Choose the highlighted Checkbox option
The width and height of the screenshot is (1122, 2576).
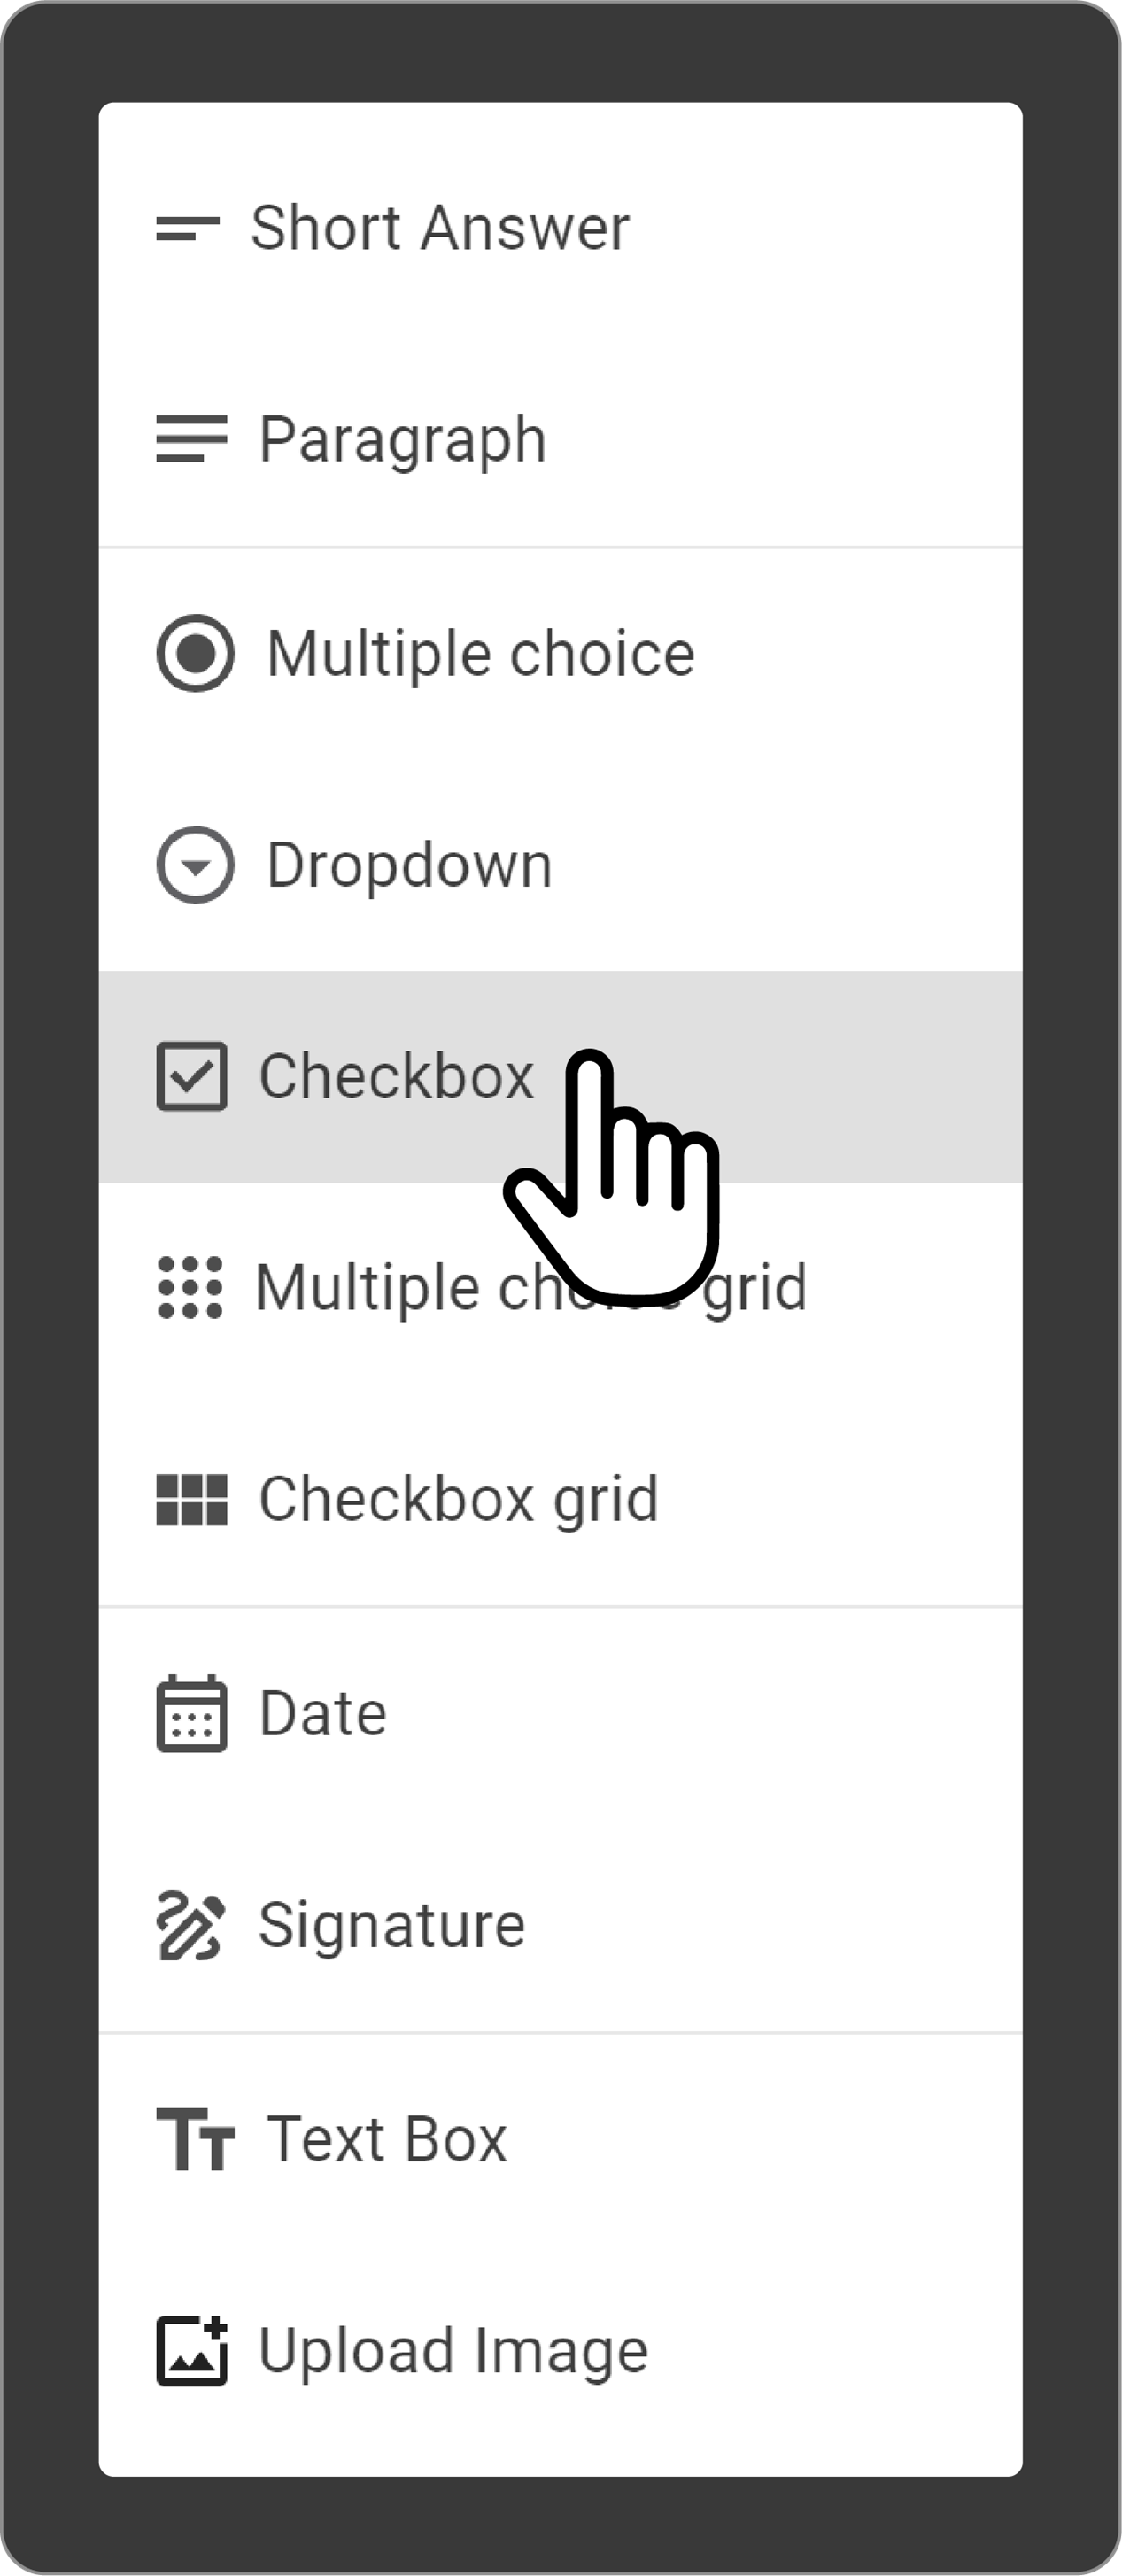396,1077
